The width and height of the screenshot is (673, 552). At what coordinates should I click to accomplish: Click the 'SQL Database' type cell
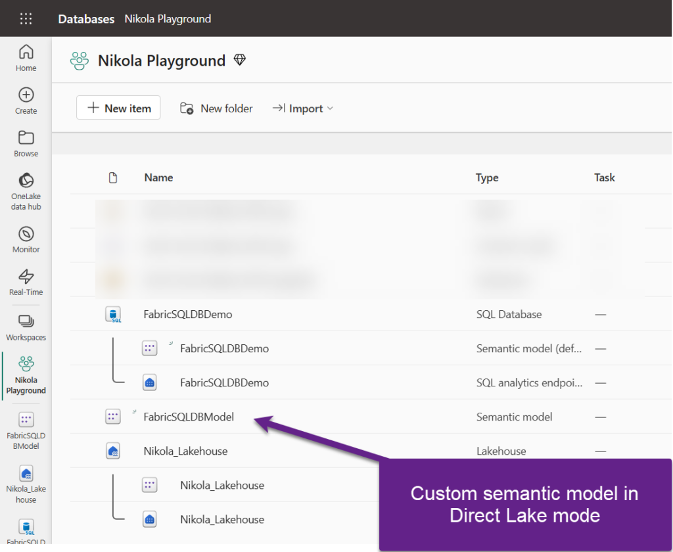pos(509,314)
